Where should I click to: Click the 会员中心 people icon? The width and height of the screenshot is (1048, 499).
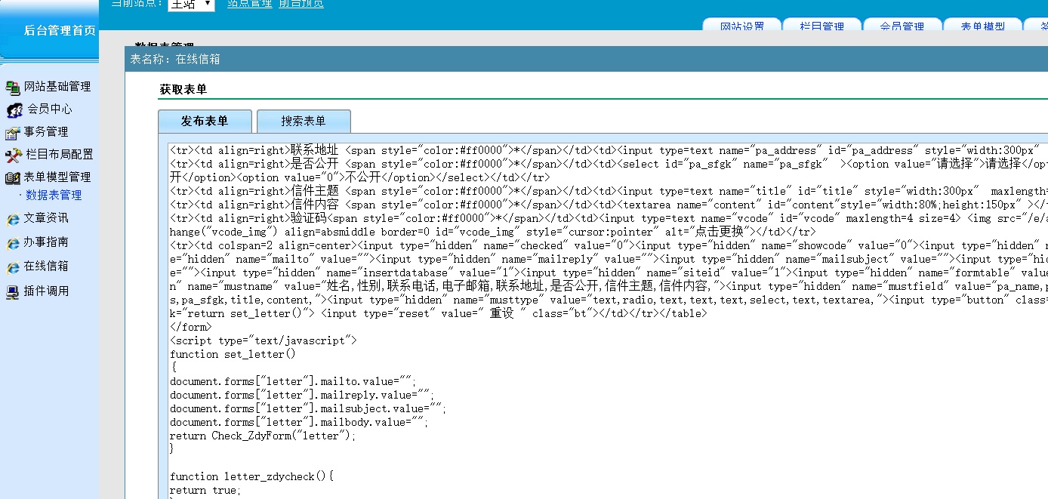click(14, 110)
